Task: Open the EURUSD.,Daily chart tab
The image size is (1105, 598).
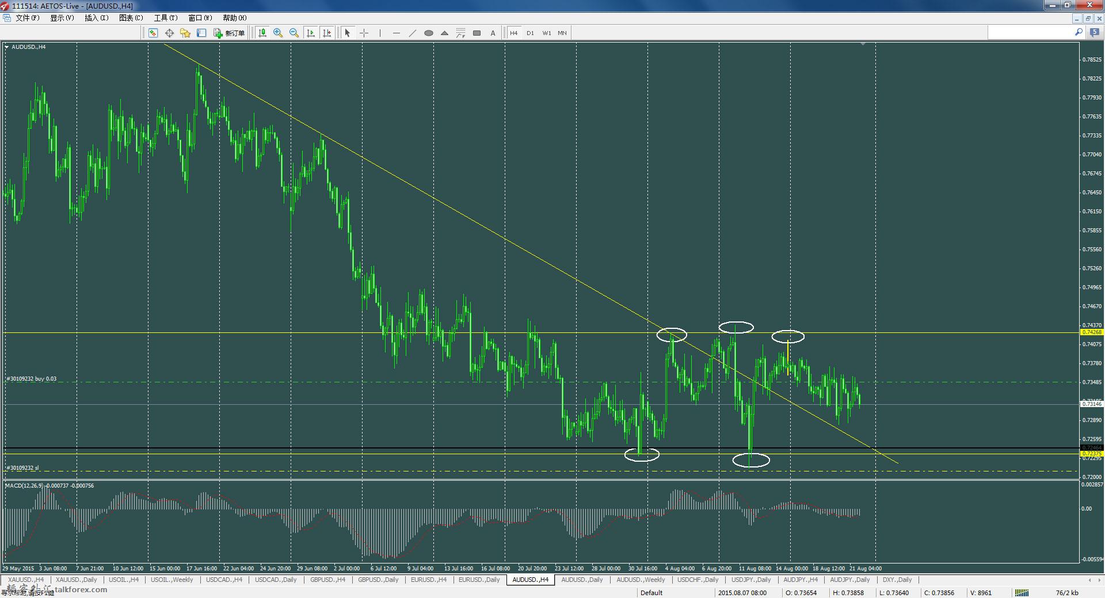Action: click(x=479, y=580)
